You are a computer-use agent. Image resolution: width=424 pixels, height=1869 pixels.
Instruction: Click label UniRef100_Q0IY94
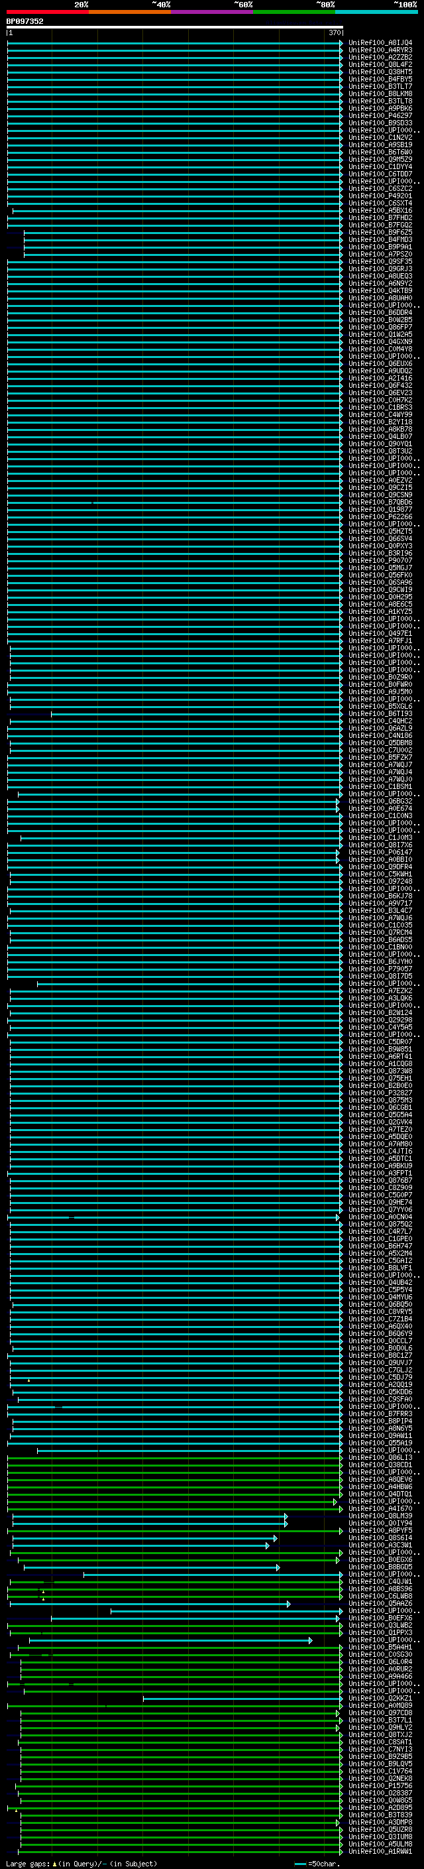[x=380, y=1523]
